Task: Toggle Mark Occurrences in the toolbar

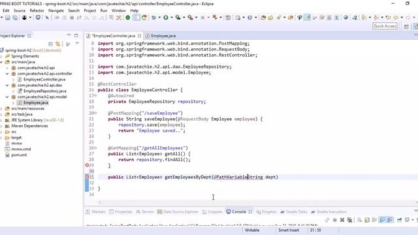Action: 308,18
